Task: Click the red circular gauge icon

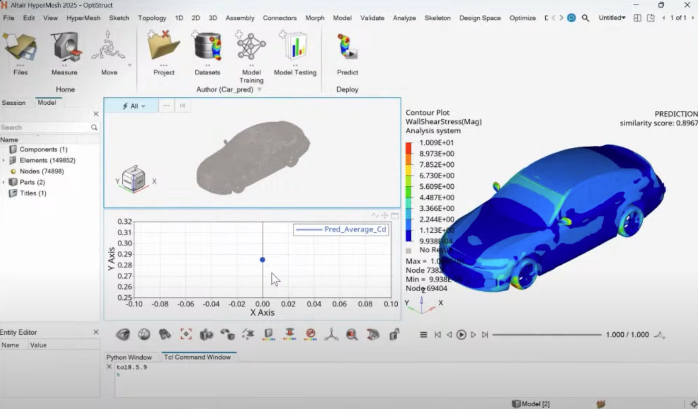Action: (x=310, y=334)
